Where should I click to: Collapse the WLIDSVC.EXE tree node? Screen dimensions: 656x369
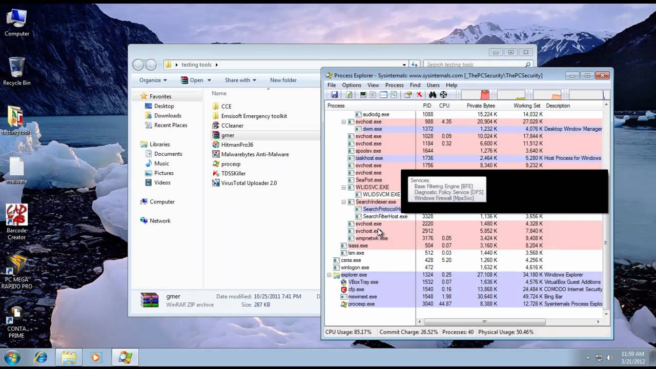coord(344,188)
